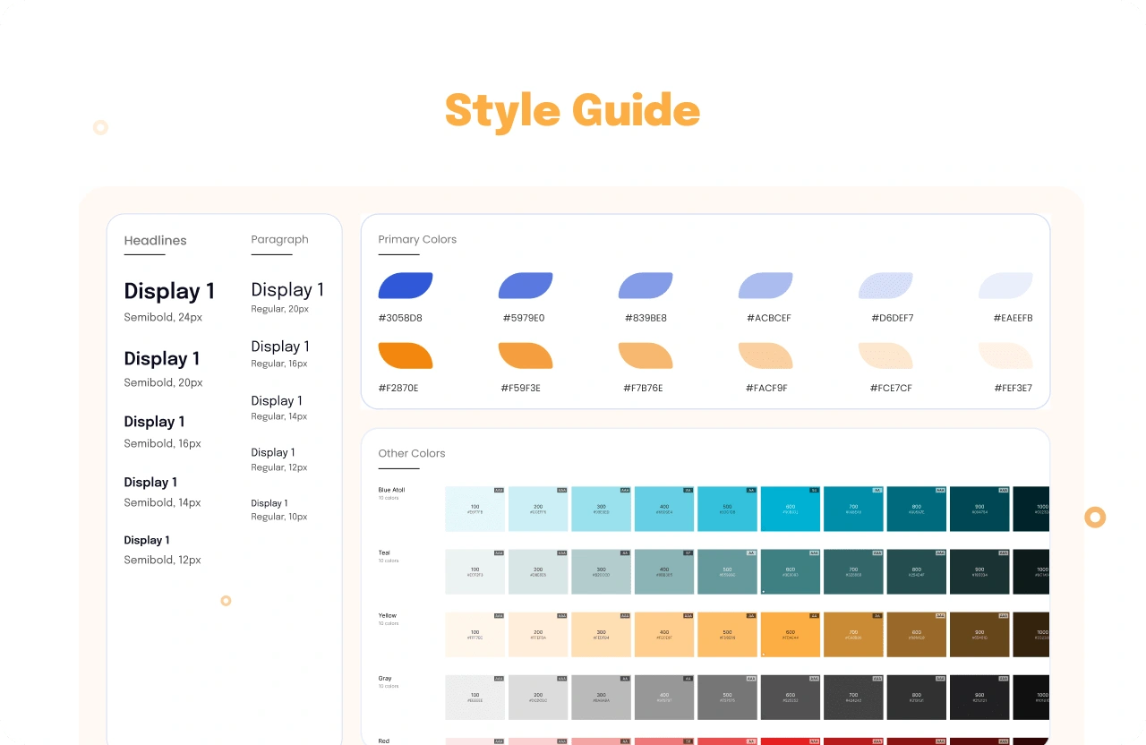The width and height of the screenshot is (1146, 745).
Task: Choose the Gray 900 color tile
Action: 979,697
